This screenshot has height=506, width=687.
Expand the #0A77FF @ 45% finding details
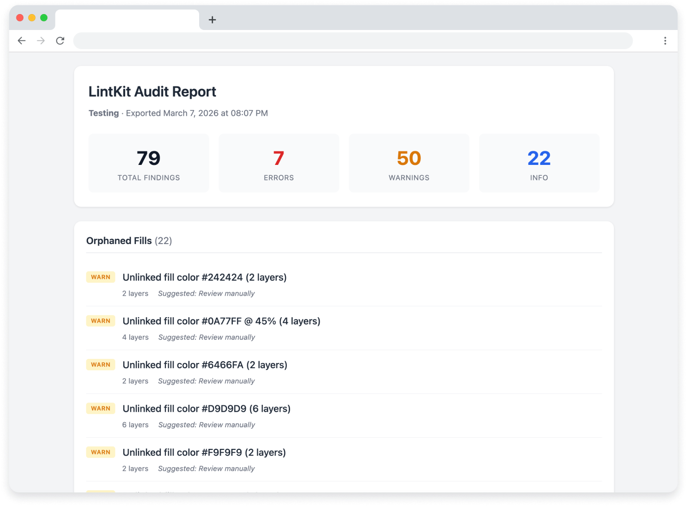tap(221, 321)
